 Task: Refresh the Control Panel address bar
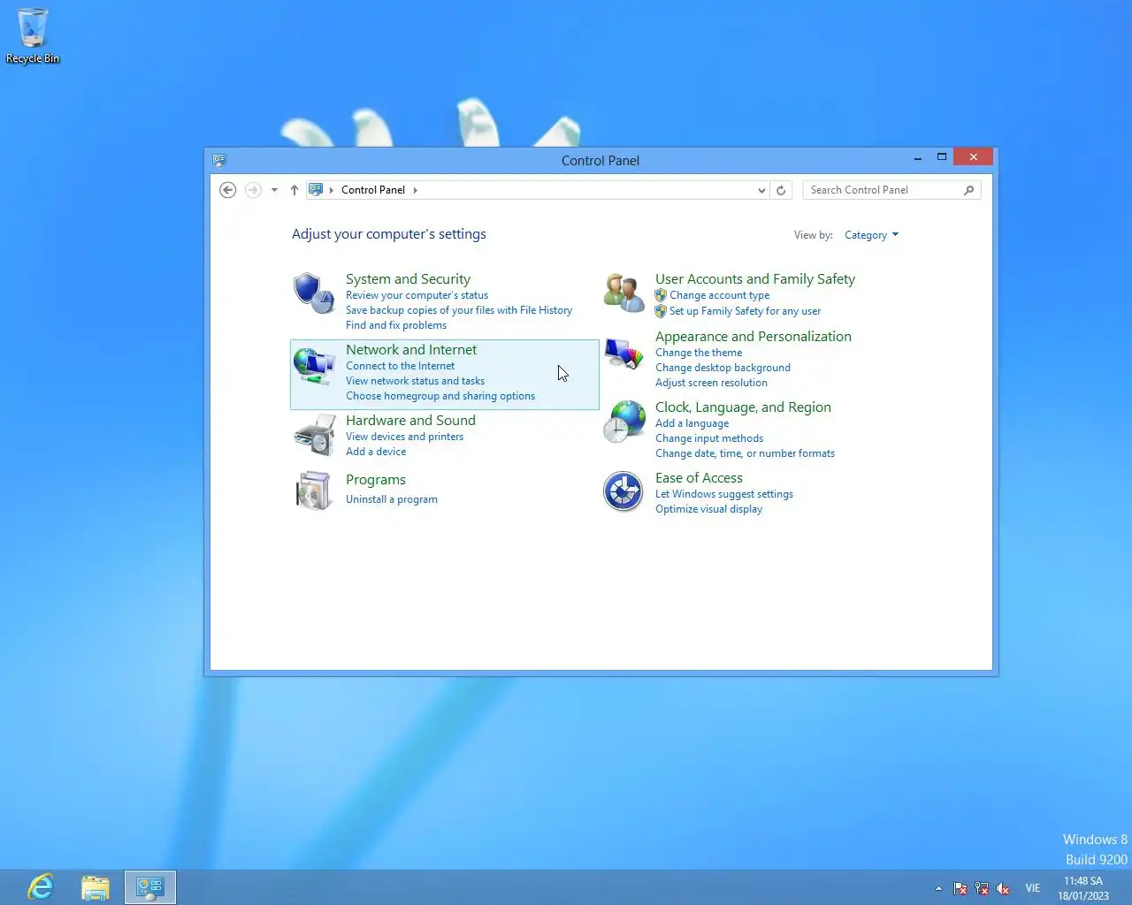tap(781, 190)
